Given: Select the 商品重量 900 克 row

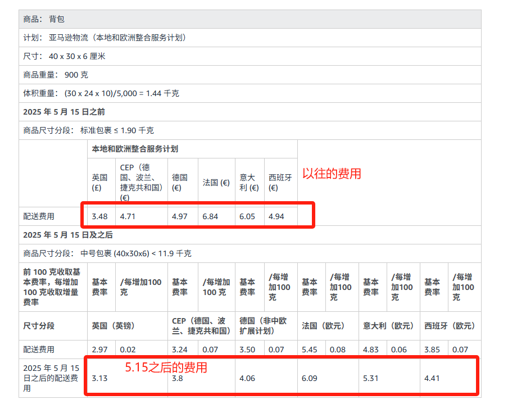Looking at the screenshot, I should click(55, 75).
